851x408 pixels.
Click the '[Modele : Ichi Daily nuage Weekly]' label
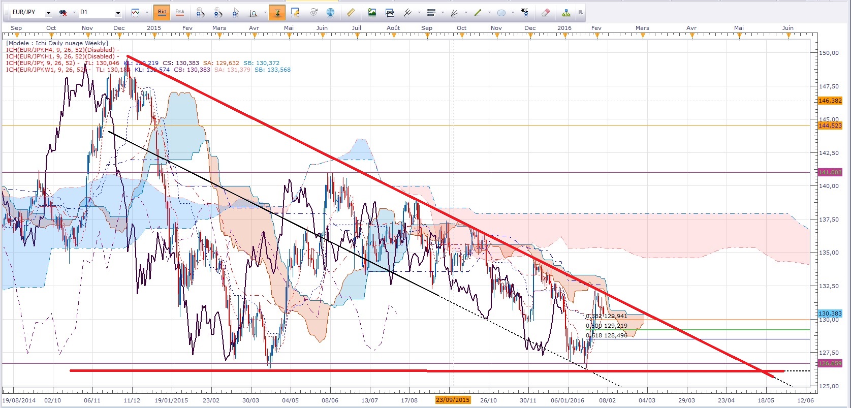coord(57,43)
